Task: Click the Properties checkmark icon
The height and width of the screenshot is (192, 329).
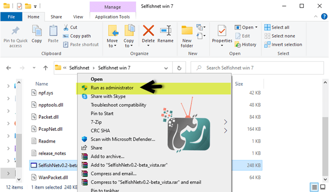Action: (222, 31)
